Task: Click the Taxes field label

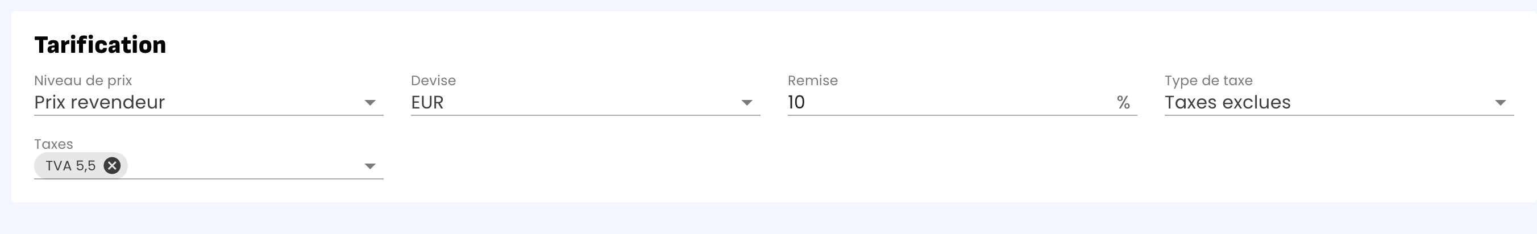Action: (x=53, y=144)
